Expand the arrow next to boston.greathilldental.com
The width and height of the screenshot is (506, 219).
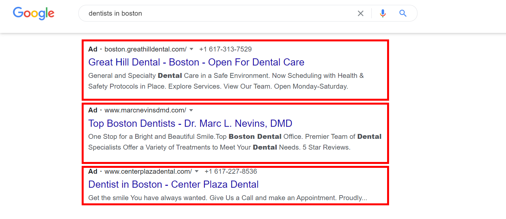tap(191, 49)
